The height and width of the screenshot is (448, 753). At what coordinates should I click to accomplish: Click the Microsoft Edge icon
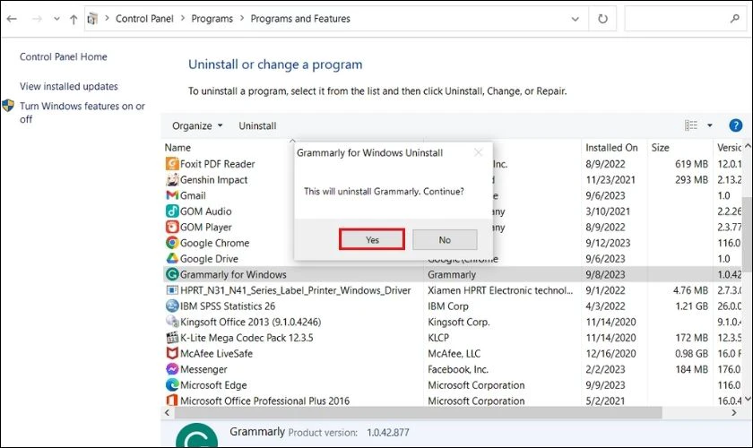(172, 384)
